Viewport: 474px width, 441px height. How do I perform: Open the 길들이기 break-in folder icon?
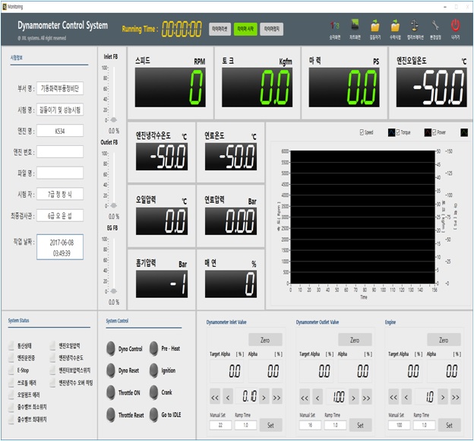pos(374,27)
